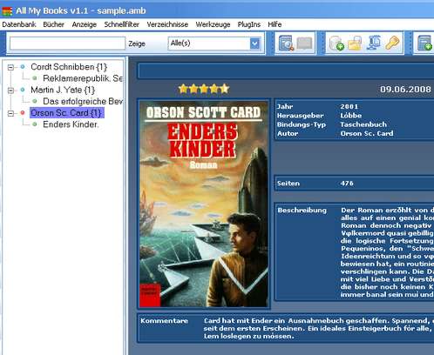This screenshot has height=355, width=434.
Task: Click the open database folder icon
Action: 355,44
